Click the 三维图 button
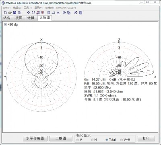 click(x=61, y=139)
